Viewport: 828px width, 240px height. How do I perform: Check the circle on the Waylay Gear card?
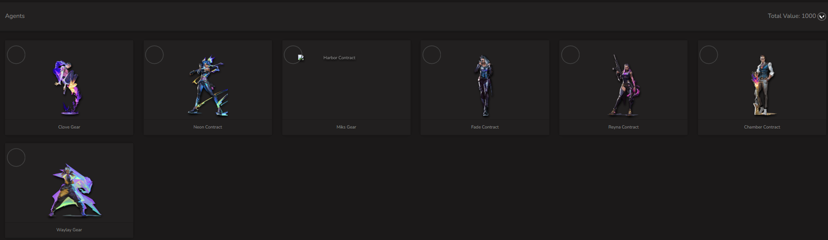point(16,158)
